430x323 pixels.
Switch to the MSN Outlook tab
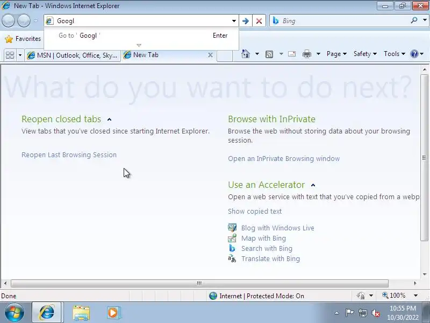(73, 55)
